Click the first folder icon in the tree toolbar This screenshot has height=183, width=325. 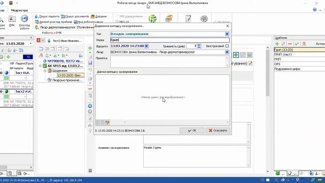click(x=41, y=49)
